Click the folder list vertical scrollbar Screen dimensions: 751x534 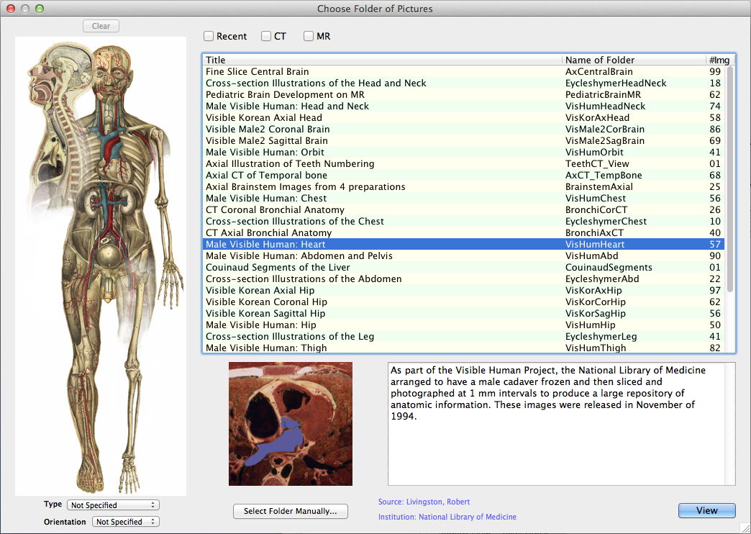click(730, 180)
